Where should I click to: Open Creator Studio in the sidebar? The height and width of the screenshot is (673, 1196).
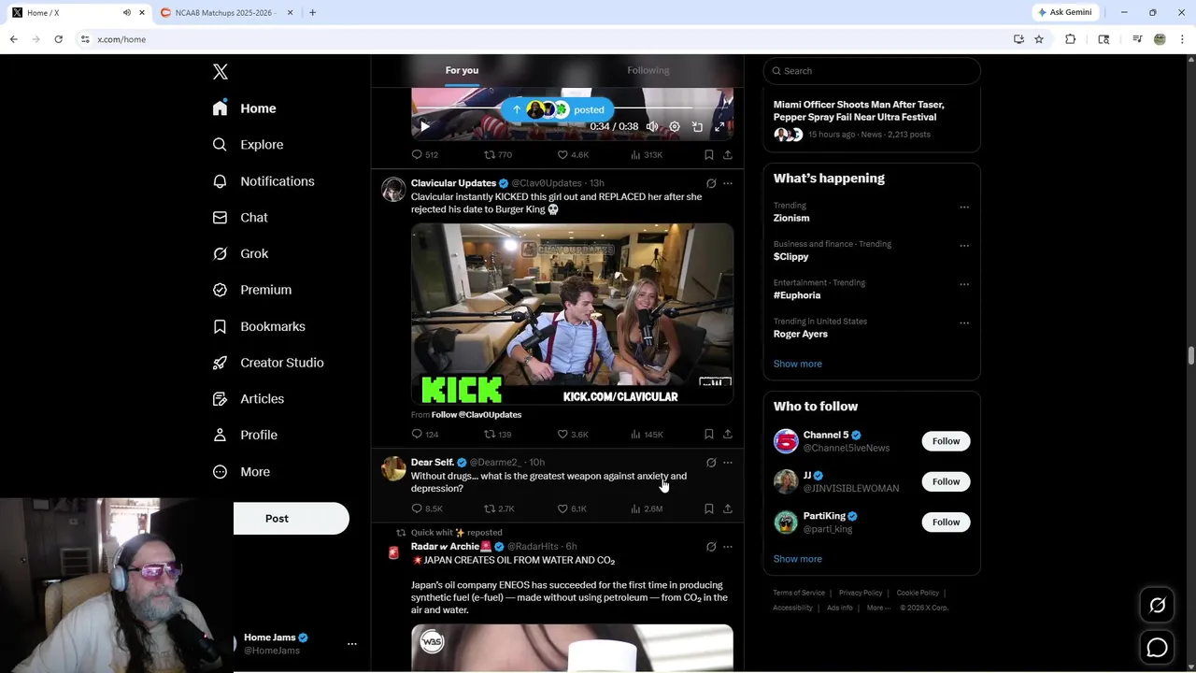[268, 363]
